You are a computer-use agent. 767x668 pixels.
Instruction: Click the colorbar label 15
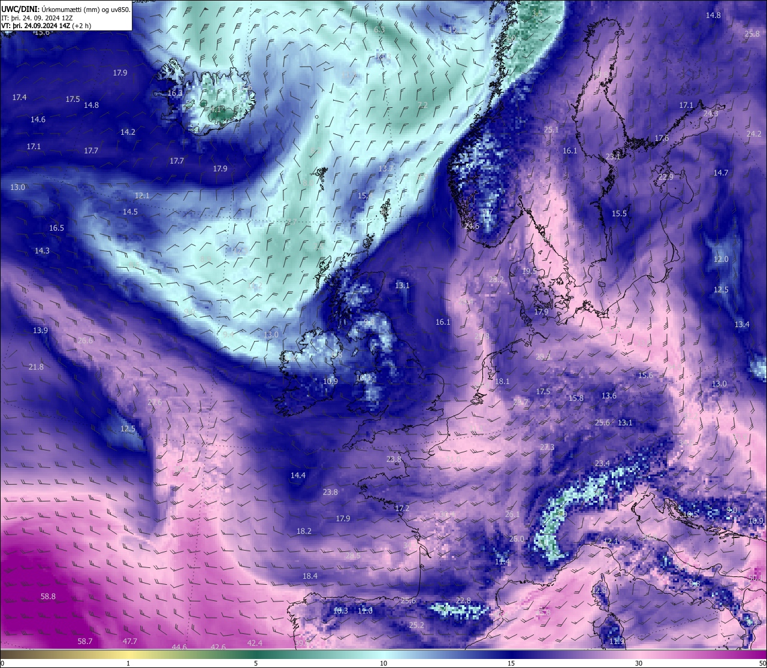pos(511,663)
